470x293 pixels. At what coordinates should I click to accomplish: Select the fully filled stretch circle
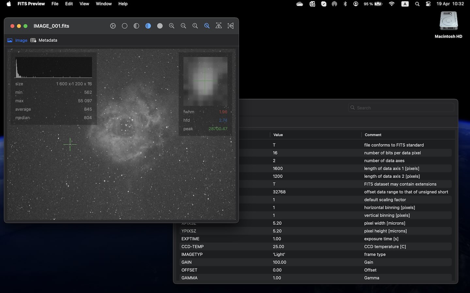160,26
